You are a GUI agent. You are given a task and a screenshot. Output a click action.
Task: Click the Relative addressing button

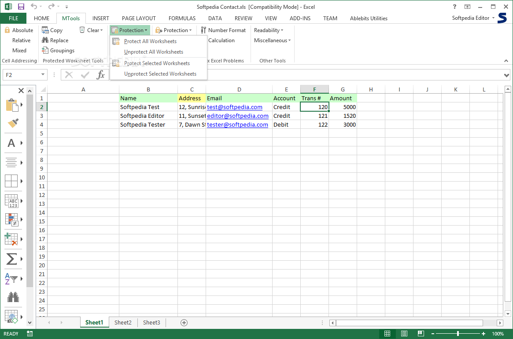[21, 40]
